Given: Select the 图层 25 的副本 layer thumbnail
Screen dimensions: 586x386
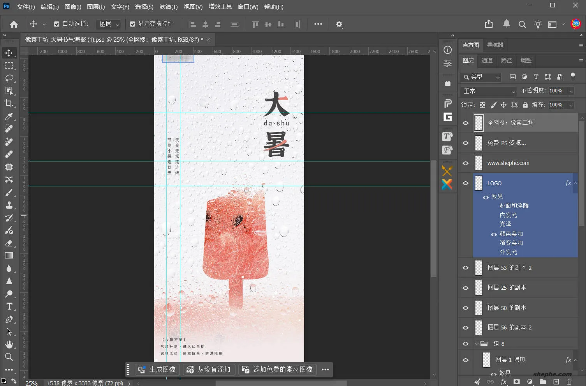Looking at the screenshot, I should (479, 288).
